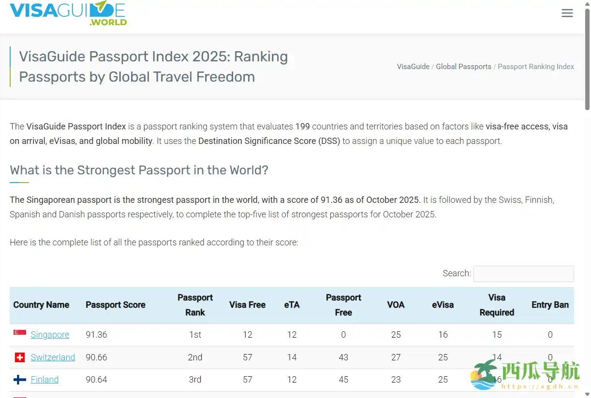This screenshot has width=591, height=398.
Task: Sort by the VOA column header
Action: point(396,305)
